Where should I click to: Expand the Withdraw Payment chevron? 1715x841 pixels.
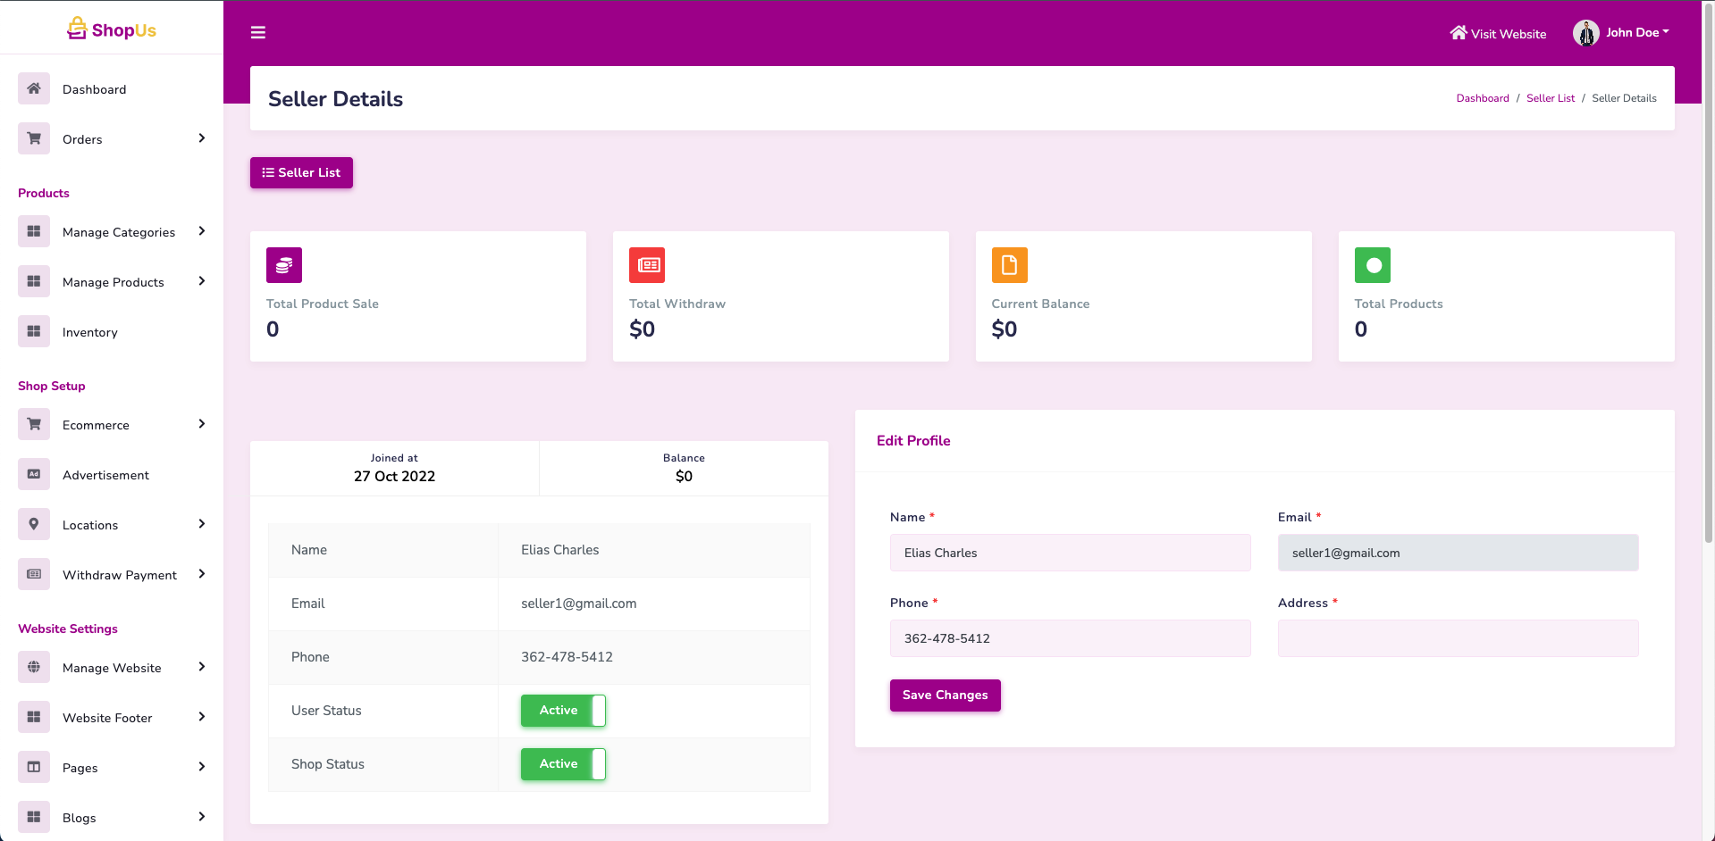(202, 574)
